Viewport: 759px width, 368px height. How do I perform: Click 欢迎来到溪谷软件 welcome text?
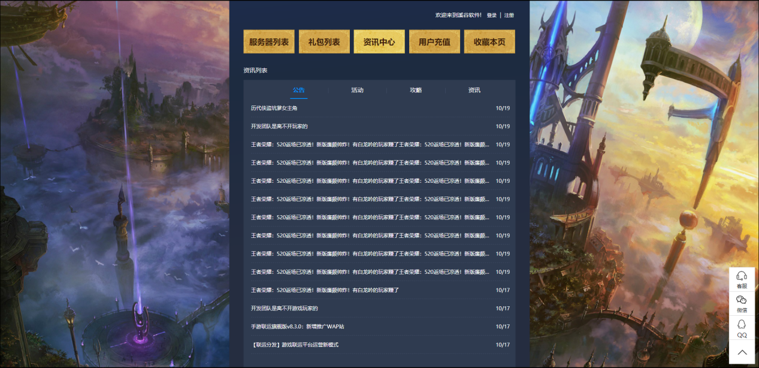458,15
